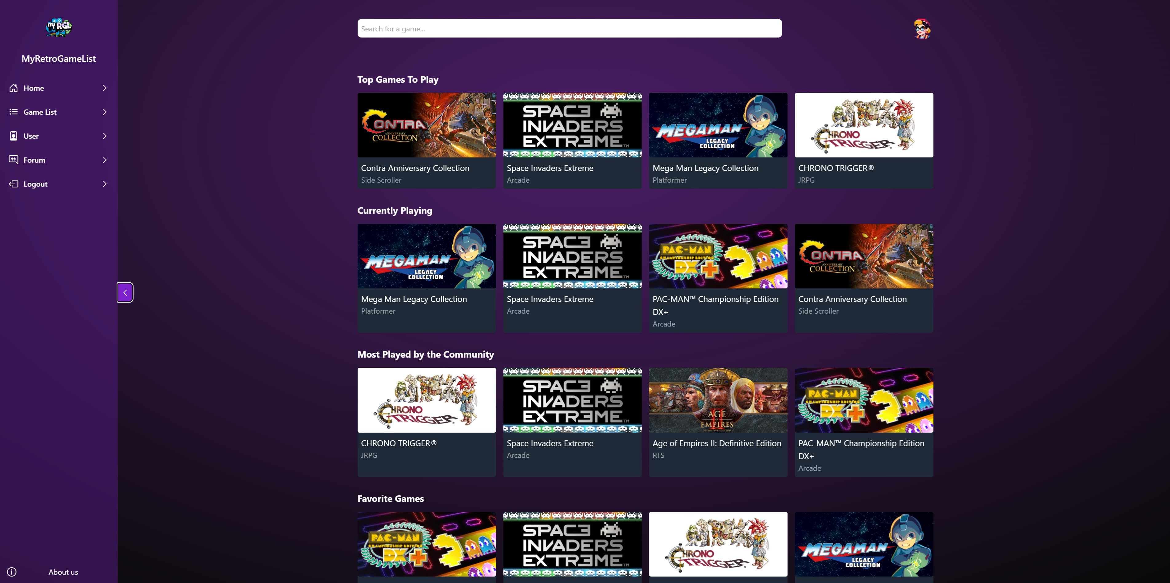The height and width of the screenshot is (583, 1170).
Task: Click the User profile icon in sidebar
Action: tap(14, 136)
